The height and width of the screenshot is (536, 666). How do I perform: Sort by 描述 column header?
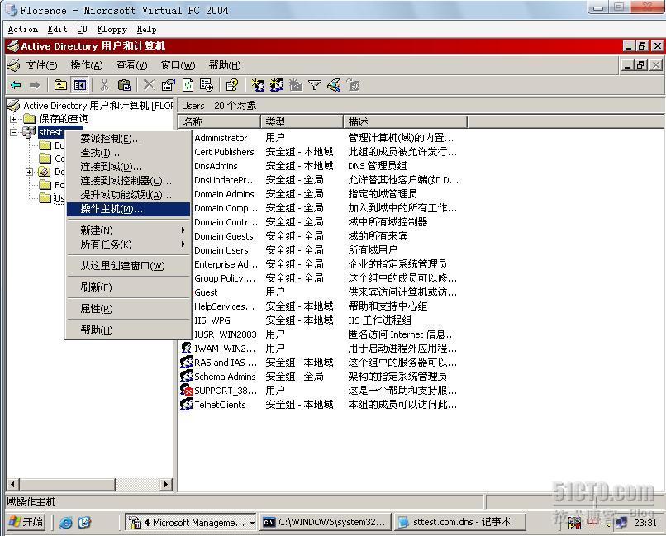pos(405,121)
